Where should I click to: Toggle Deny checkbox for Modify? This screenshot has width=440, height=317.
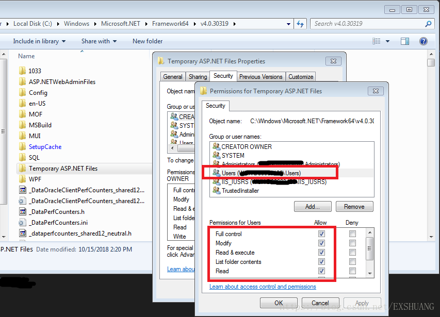pyautogui.click(x=352, y=243)
